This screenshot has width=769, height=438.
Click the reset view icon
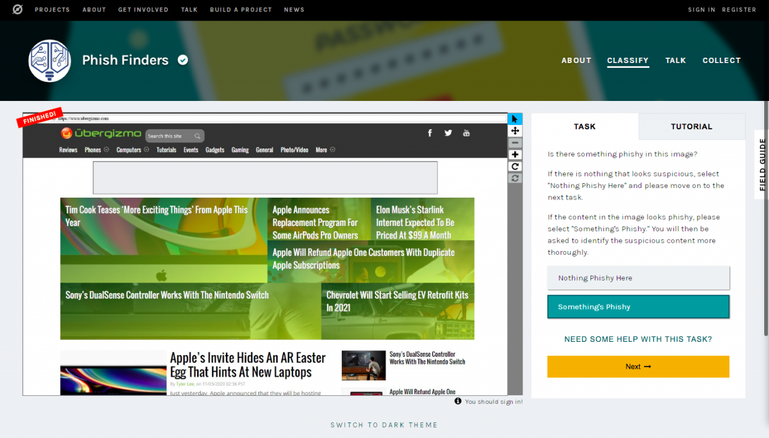point(515,178)
